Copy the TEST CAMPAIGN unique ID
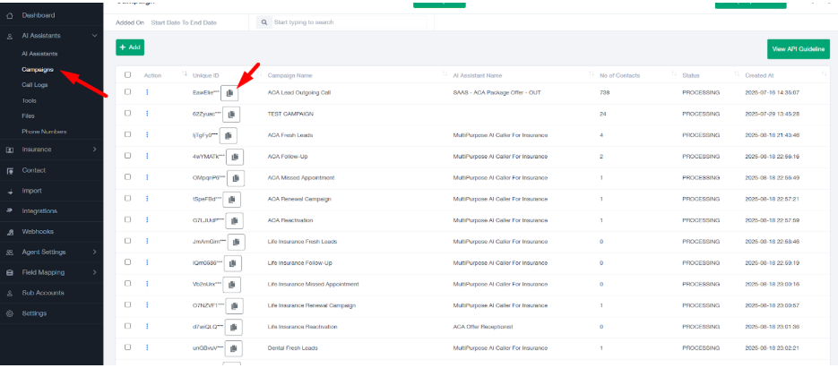The width and height of the screenshot is (838, 368). click(x=231, y=114)
